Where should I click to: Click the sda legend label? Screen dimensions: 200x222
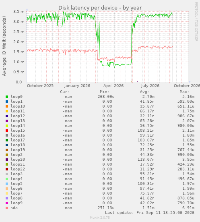click(14, 208)
